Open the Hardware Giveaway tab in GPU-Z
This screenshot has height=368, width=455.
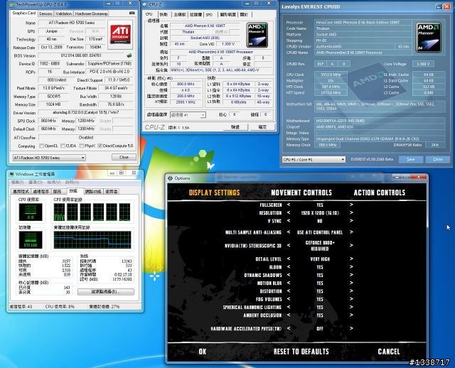[x=92, y=13]
